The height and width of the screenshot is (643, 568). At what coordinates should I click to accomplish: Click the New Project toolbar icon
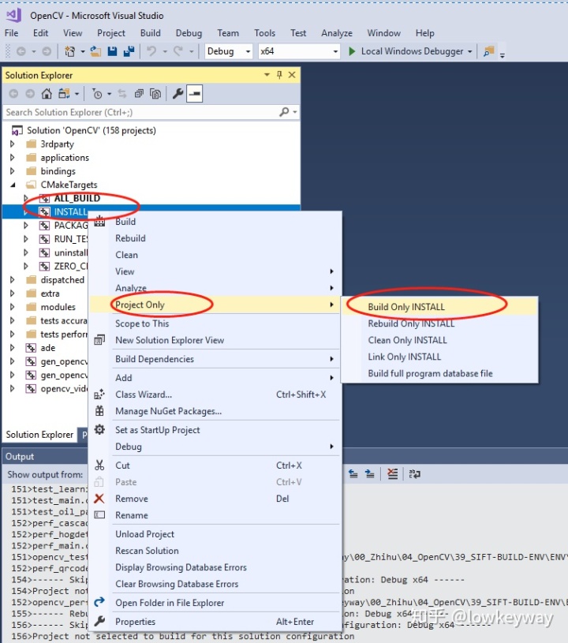70,51
